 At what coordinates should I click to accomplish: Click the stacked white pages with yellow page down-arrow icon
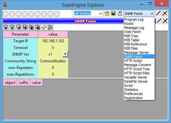(x=25, y=27)
